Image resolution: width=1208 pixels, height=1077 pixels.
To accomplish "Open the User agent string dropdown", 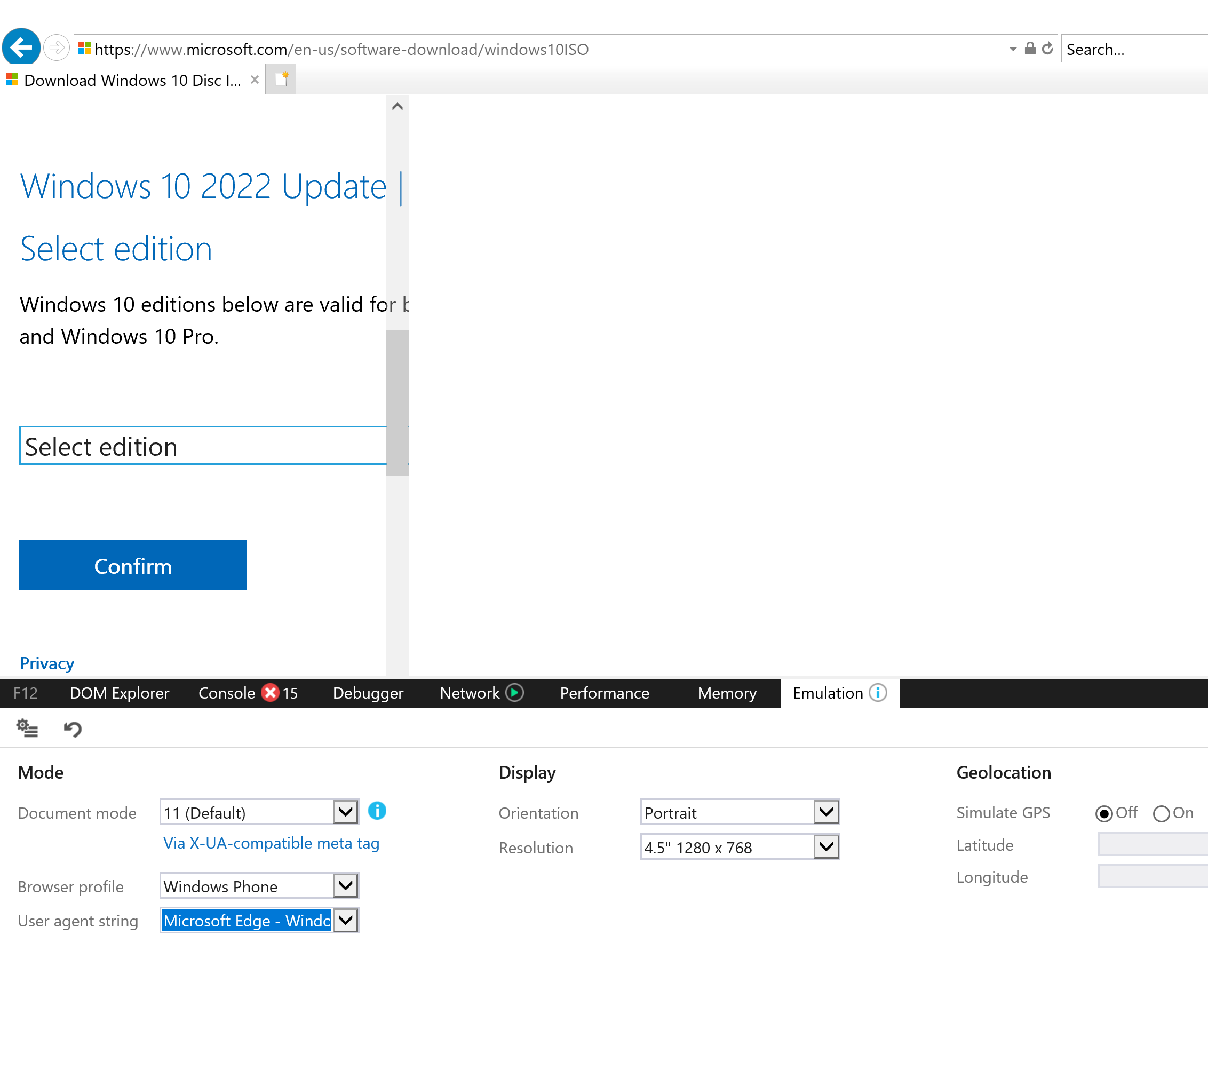I will click(x=259, y=920).
